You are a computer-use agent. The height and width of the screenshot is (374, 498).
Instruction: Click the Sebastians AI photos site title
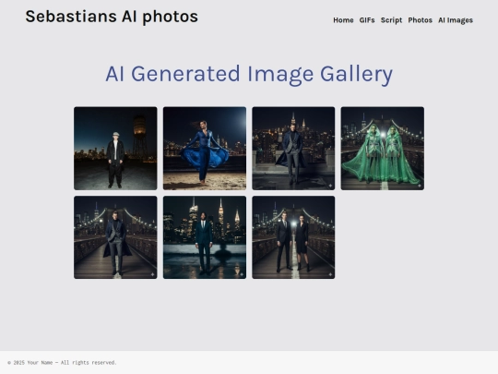pos(112,17)
